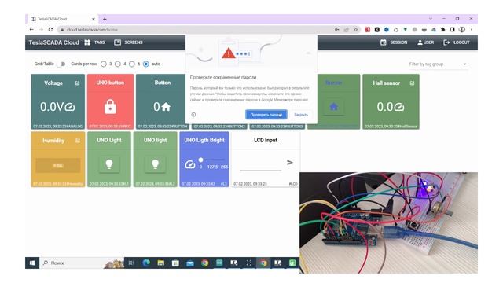503x283 pixels.
Task: Open the browser side panel icon
Action: (453, 30)
